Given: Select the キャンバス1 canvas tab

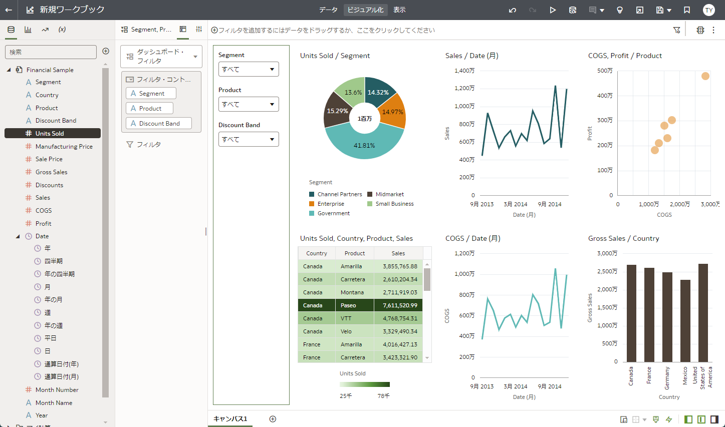Looking at the screenshot, I should click(230, 419).
